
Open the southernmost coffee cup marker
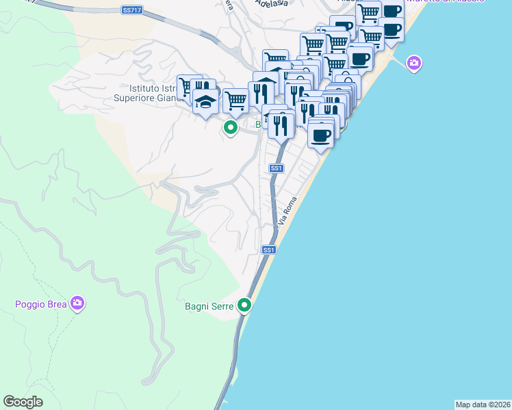click(x=320, y=137)
